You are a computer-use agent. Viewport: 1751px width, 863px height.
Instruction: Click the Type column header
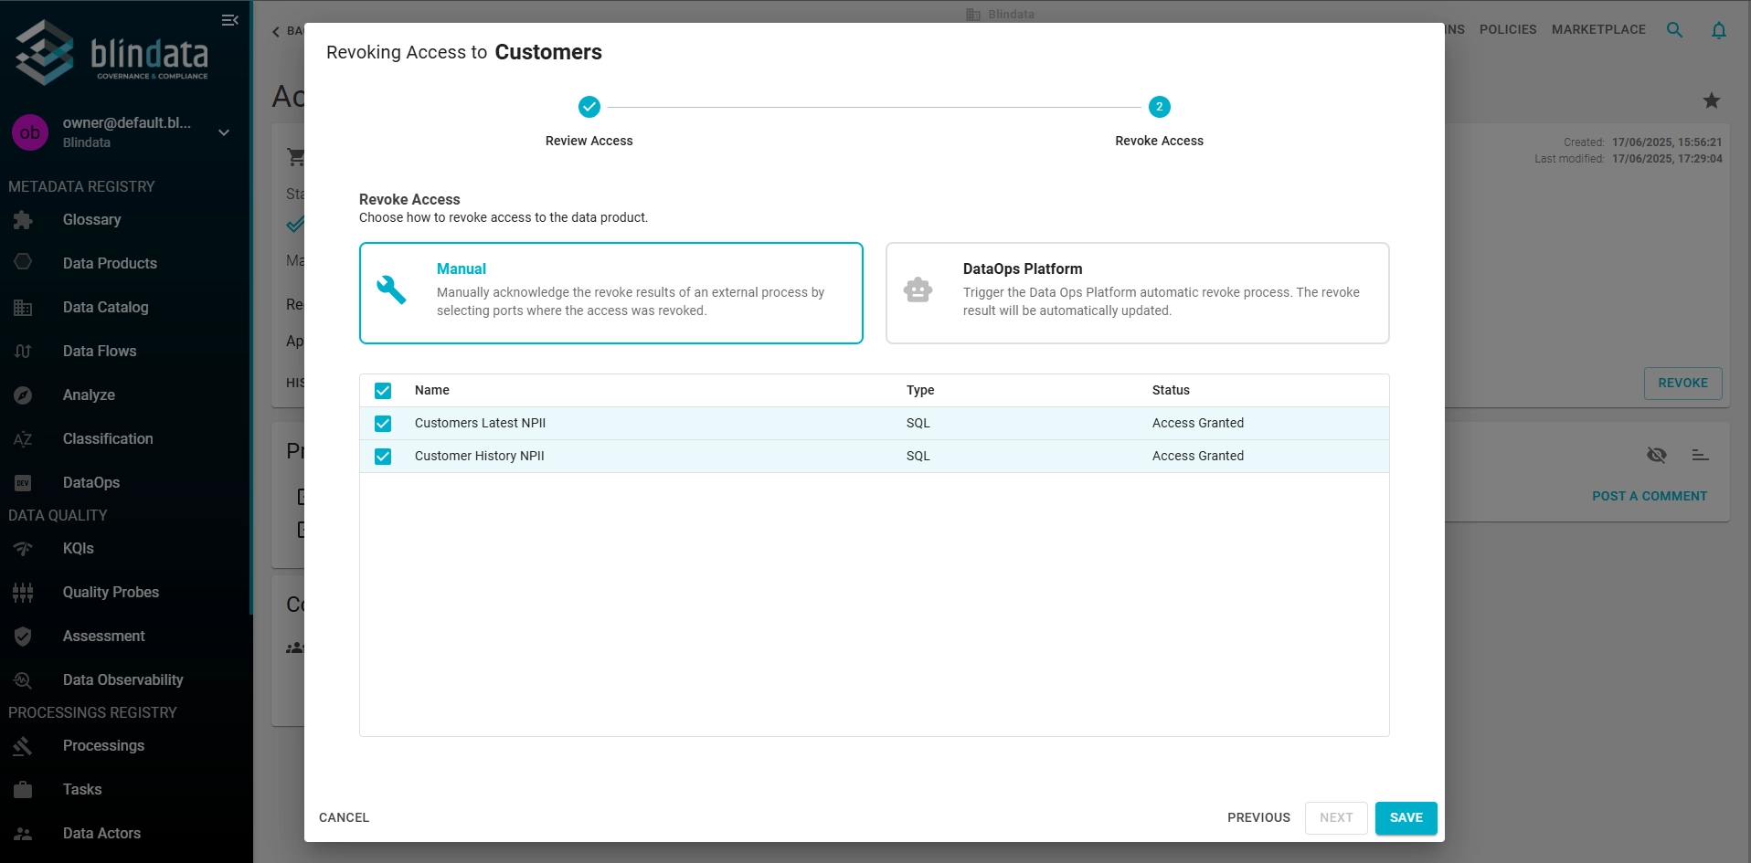920,390
